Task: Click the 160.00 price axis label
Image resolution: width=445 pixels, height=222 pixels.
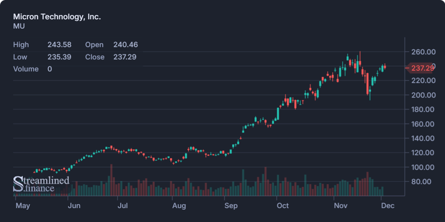Action: click(423, 124)
